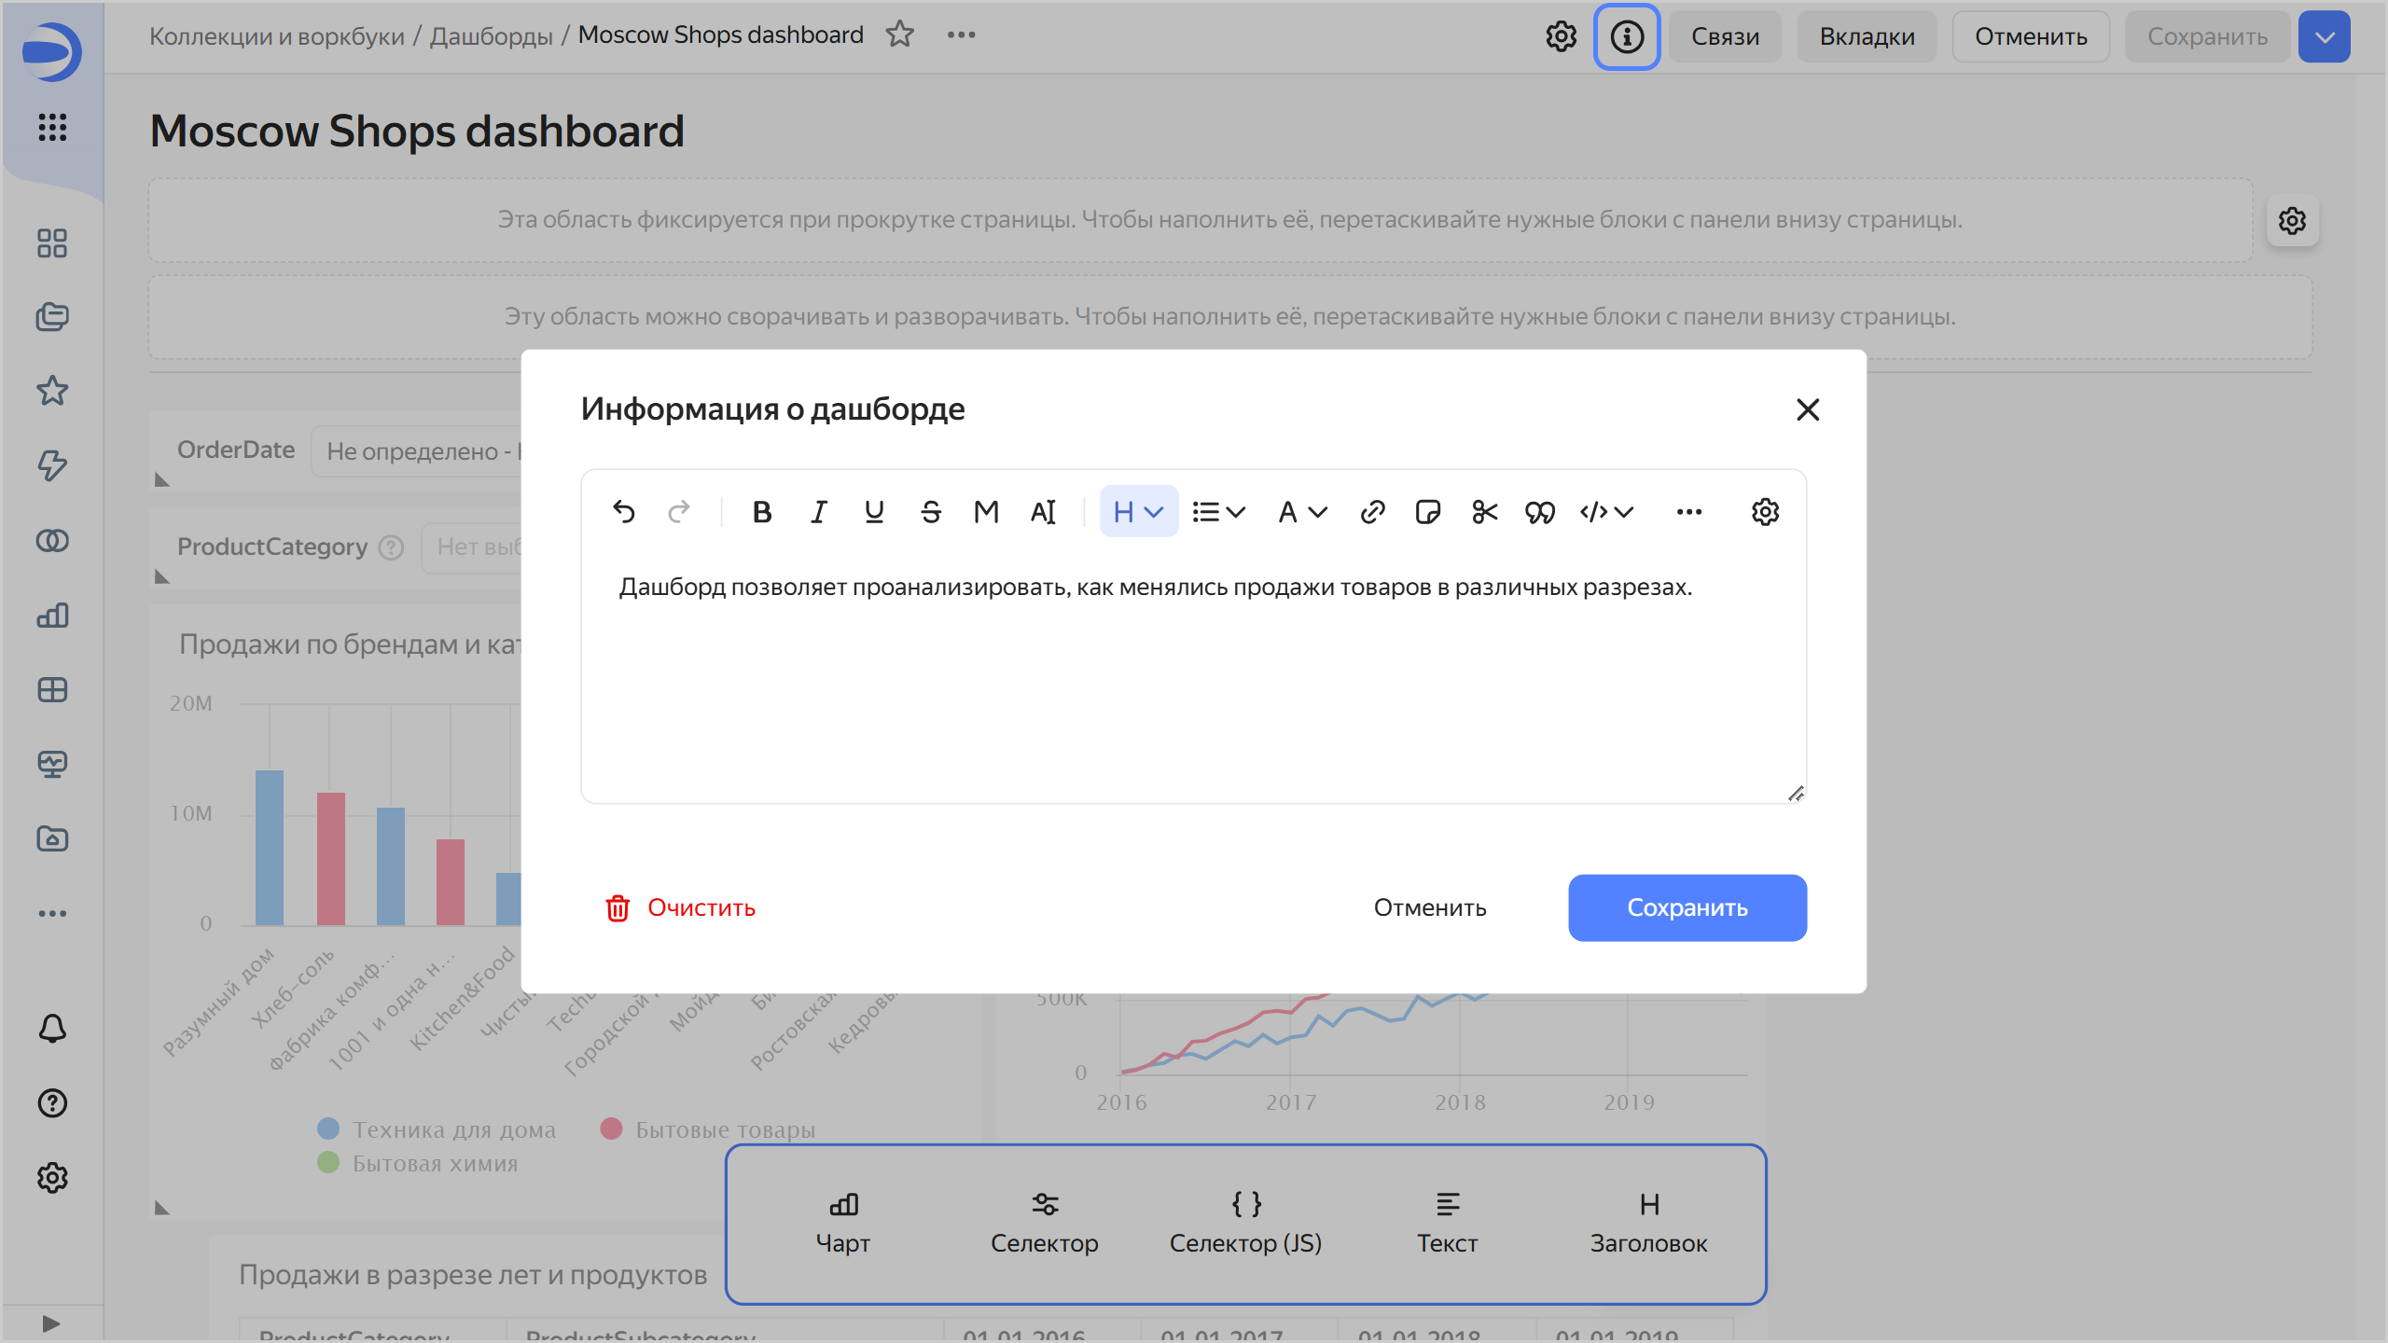Open the editor settings gear
Viewport: 2388px width, 1343px height.
point(1765,512)
